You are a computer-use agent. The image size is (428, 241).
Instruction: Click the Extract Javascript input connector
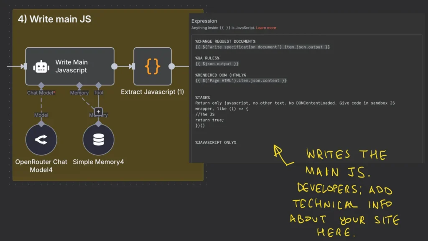pyautogui.click(x=132, y=67)
